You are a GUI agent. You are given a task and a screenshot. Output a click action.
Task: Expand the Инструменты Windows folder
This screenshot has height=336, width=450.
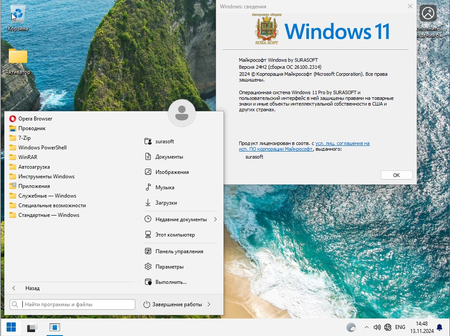click(46, 177)
